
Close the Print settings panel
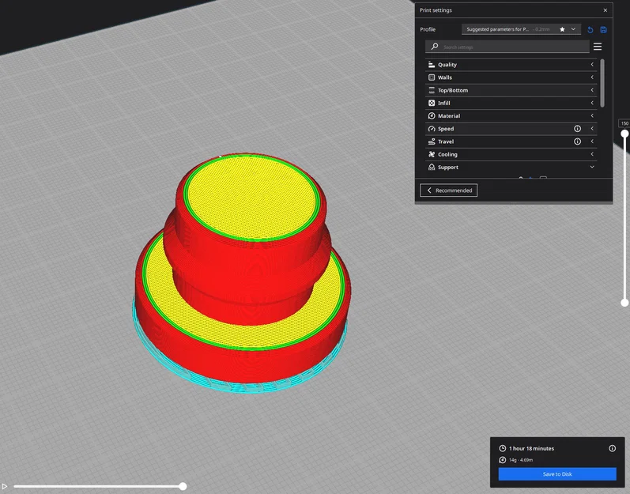605,10
